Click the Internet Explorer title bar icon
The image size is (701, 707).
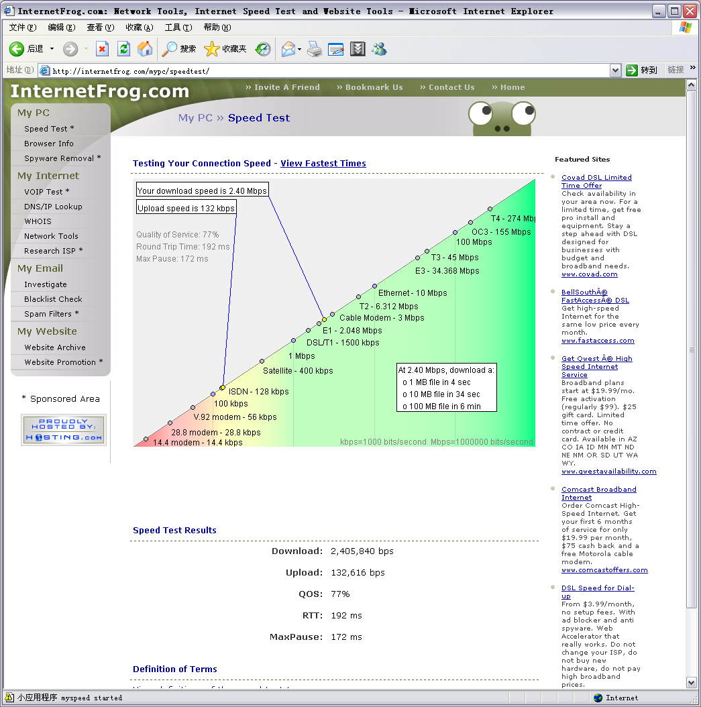pyautogui.click(x=9, y=11)
